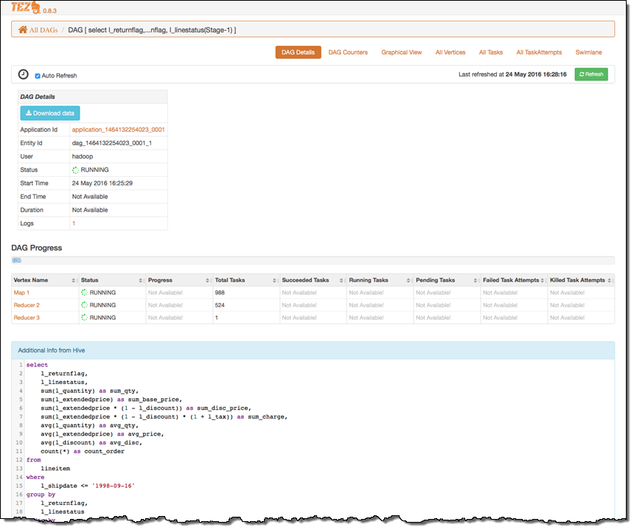Click the clock auto-refresh icon
This screenshot has height=530, width=634.
(24, 74)
